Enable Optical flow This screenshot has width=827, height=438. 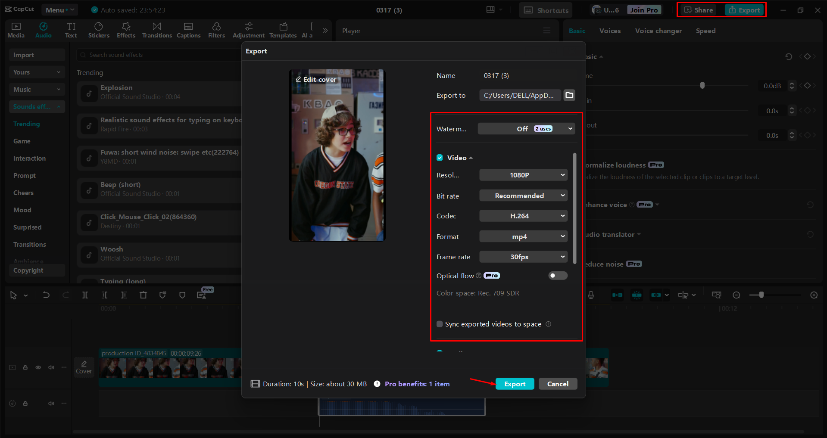[x=558, y=275]
